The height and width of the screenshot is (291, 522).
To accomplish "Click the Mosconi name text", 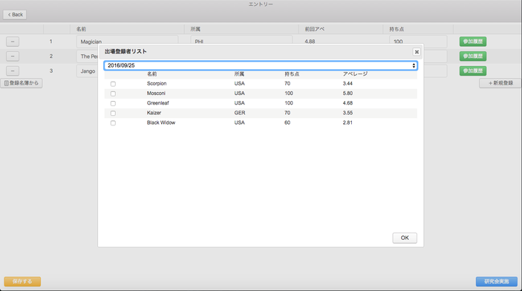I will click(156, 94).
